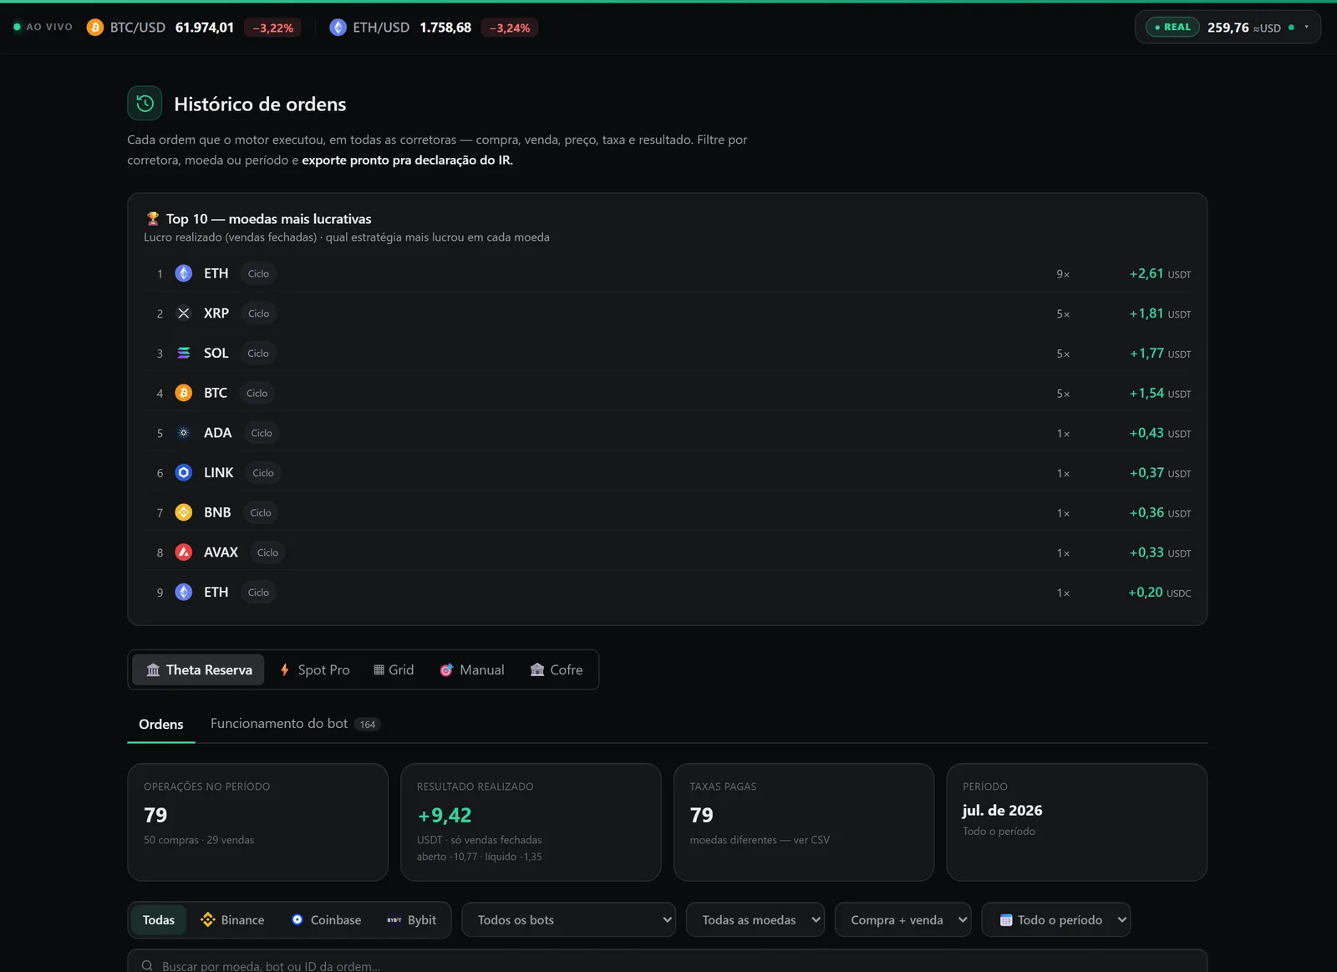
Task: Toggle the Todas exchange filter
Action: coord(159,920)
